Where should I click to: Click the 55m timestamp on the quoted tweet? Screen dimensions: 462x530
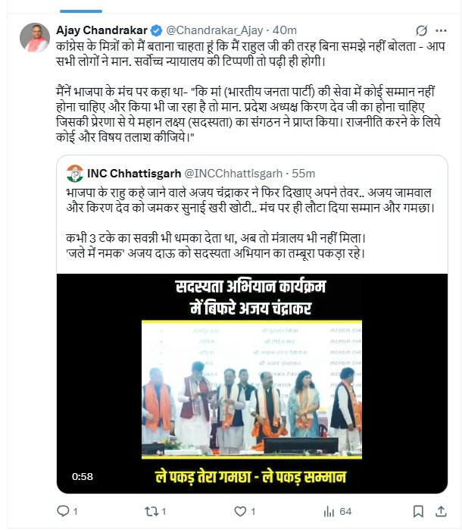click(x=303, y=174)
